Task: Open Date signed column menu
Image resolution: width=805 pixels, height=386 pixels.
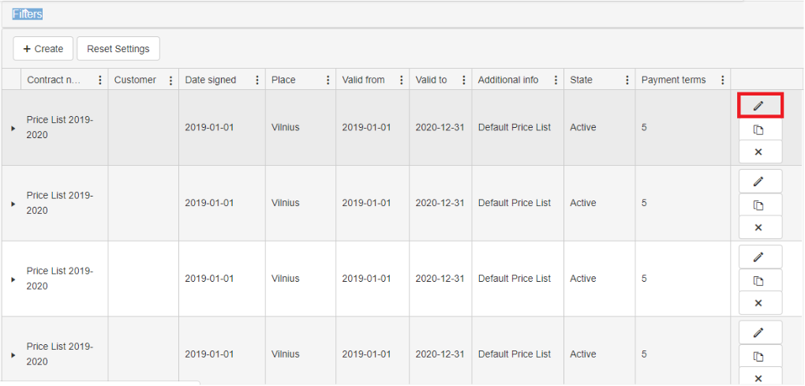Action: click(x=257, y=80)
